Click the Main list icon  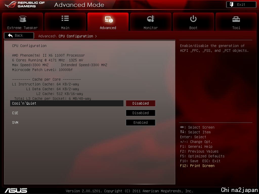(x=65, y=18)
